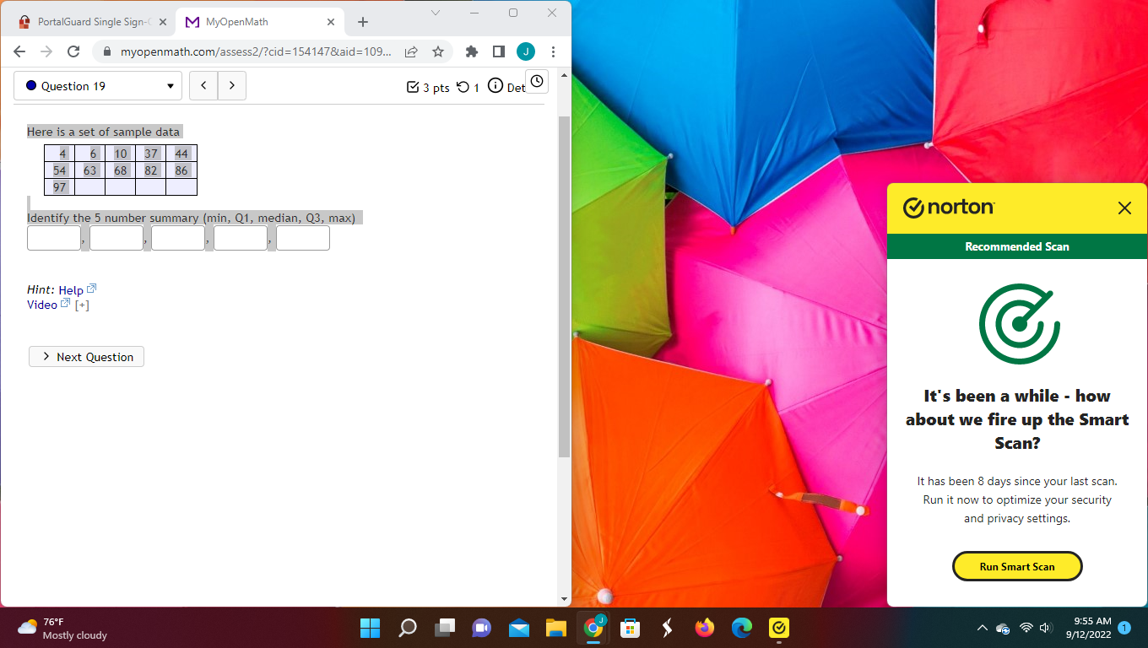
Task: Bookmark this page with the star icon
Action: click(x=438, y=52)
